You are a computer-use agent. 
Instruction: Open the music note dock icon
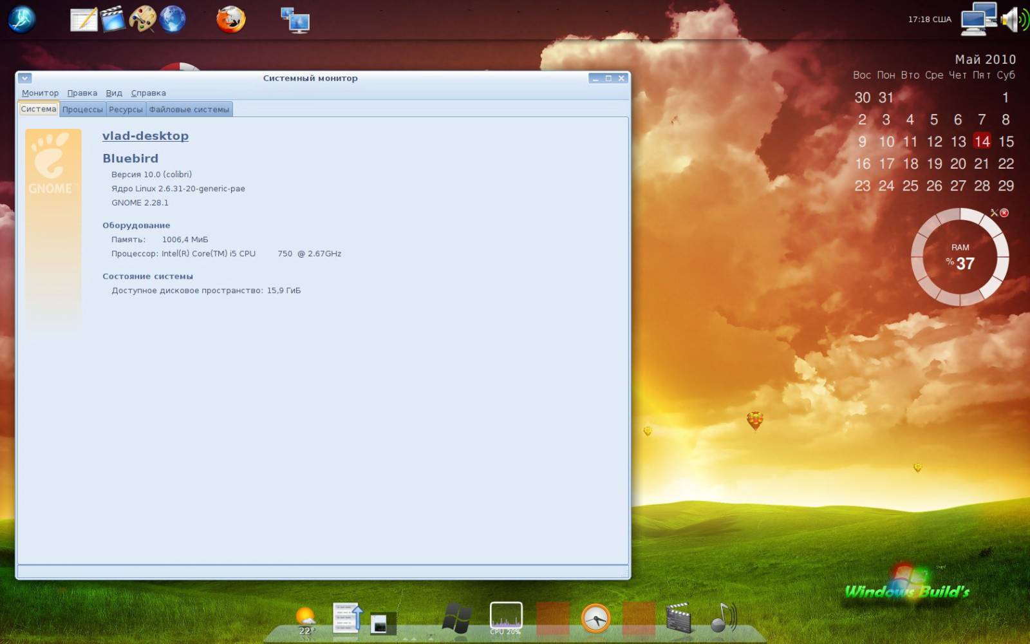point(724,618)
